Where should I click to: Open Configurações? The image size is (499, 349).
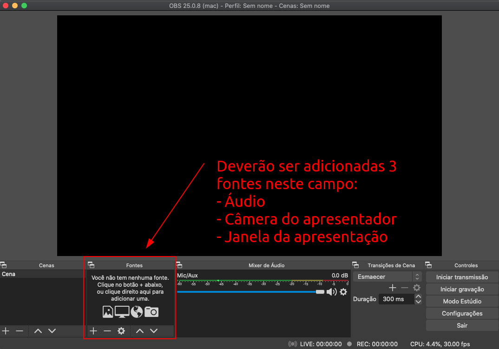coord(462,313)
